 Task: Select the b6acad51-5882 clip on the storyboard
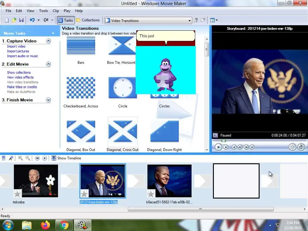pyautogui.click(x=169, y=181)
